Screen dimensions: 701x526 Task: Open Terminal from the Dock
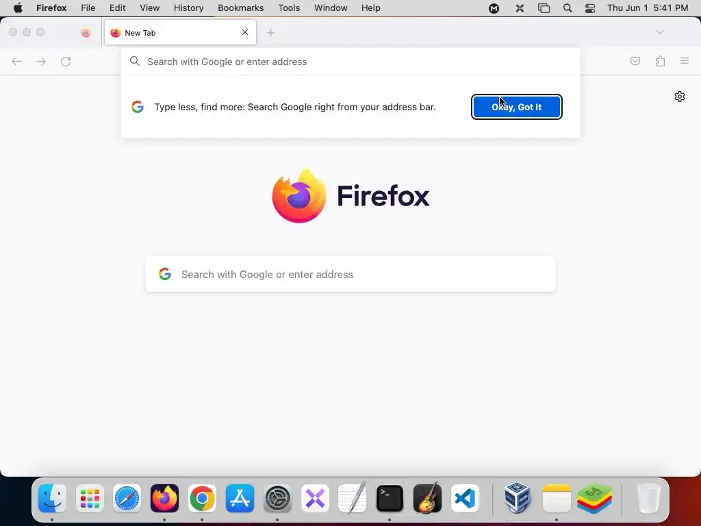pyautogui.click(x=390, y=498)
